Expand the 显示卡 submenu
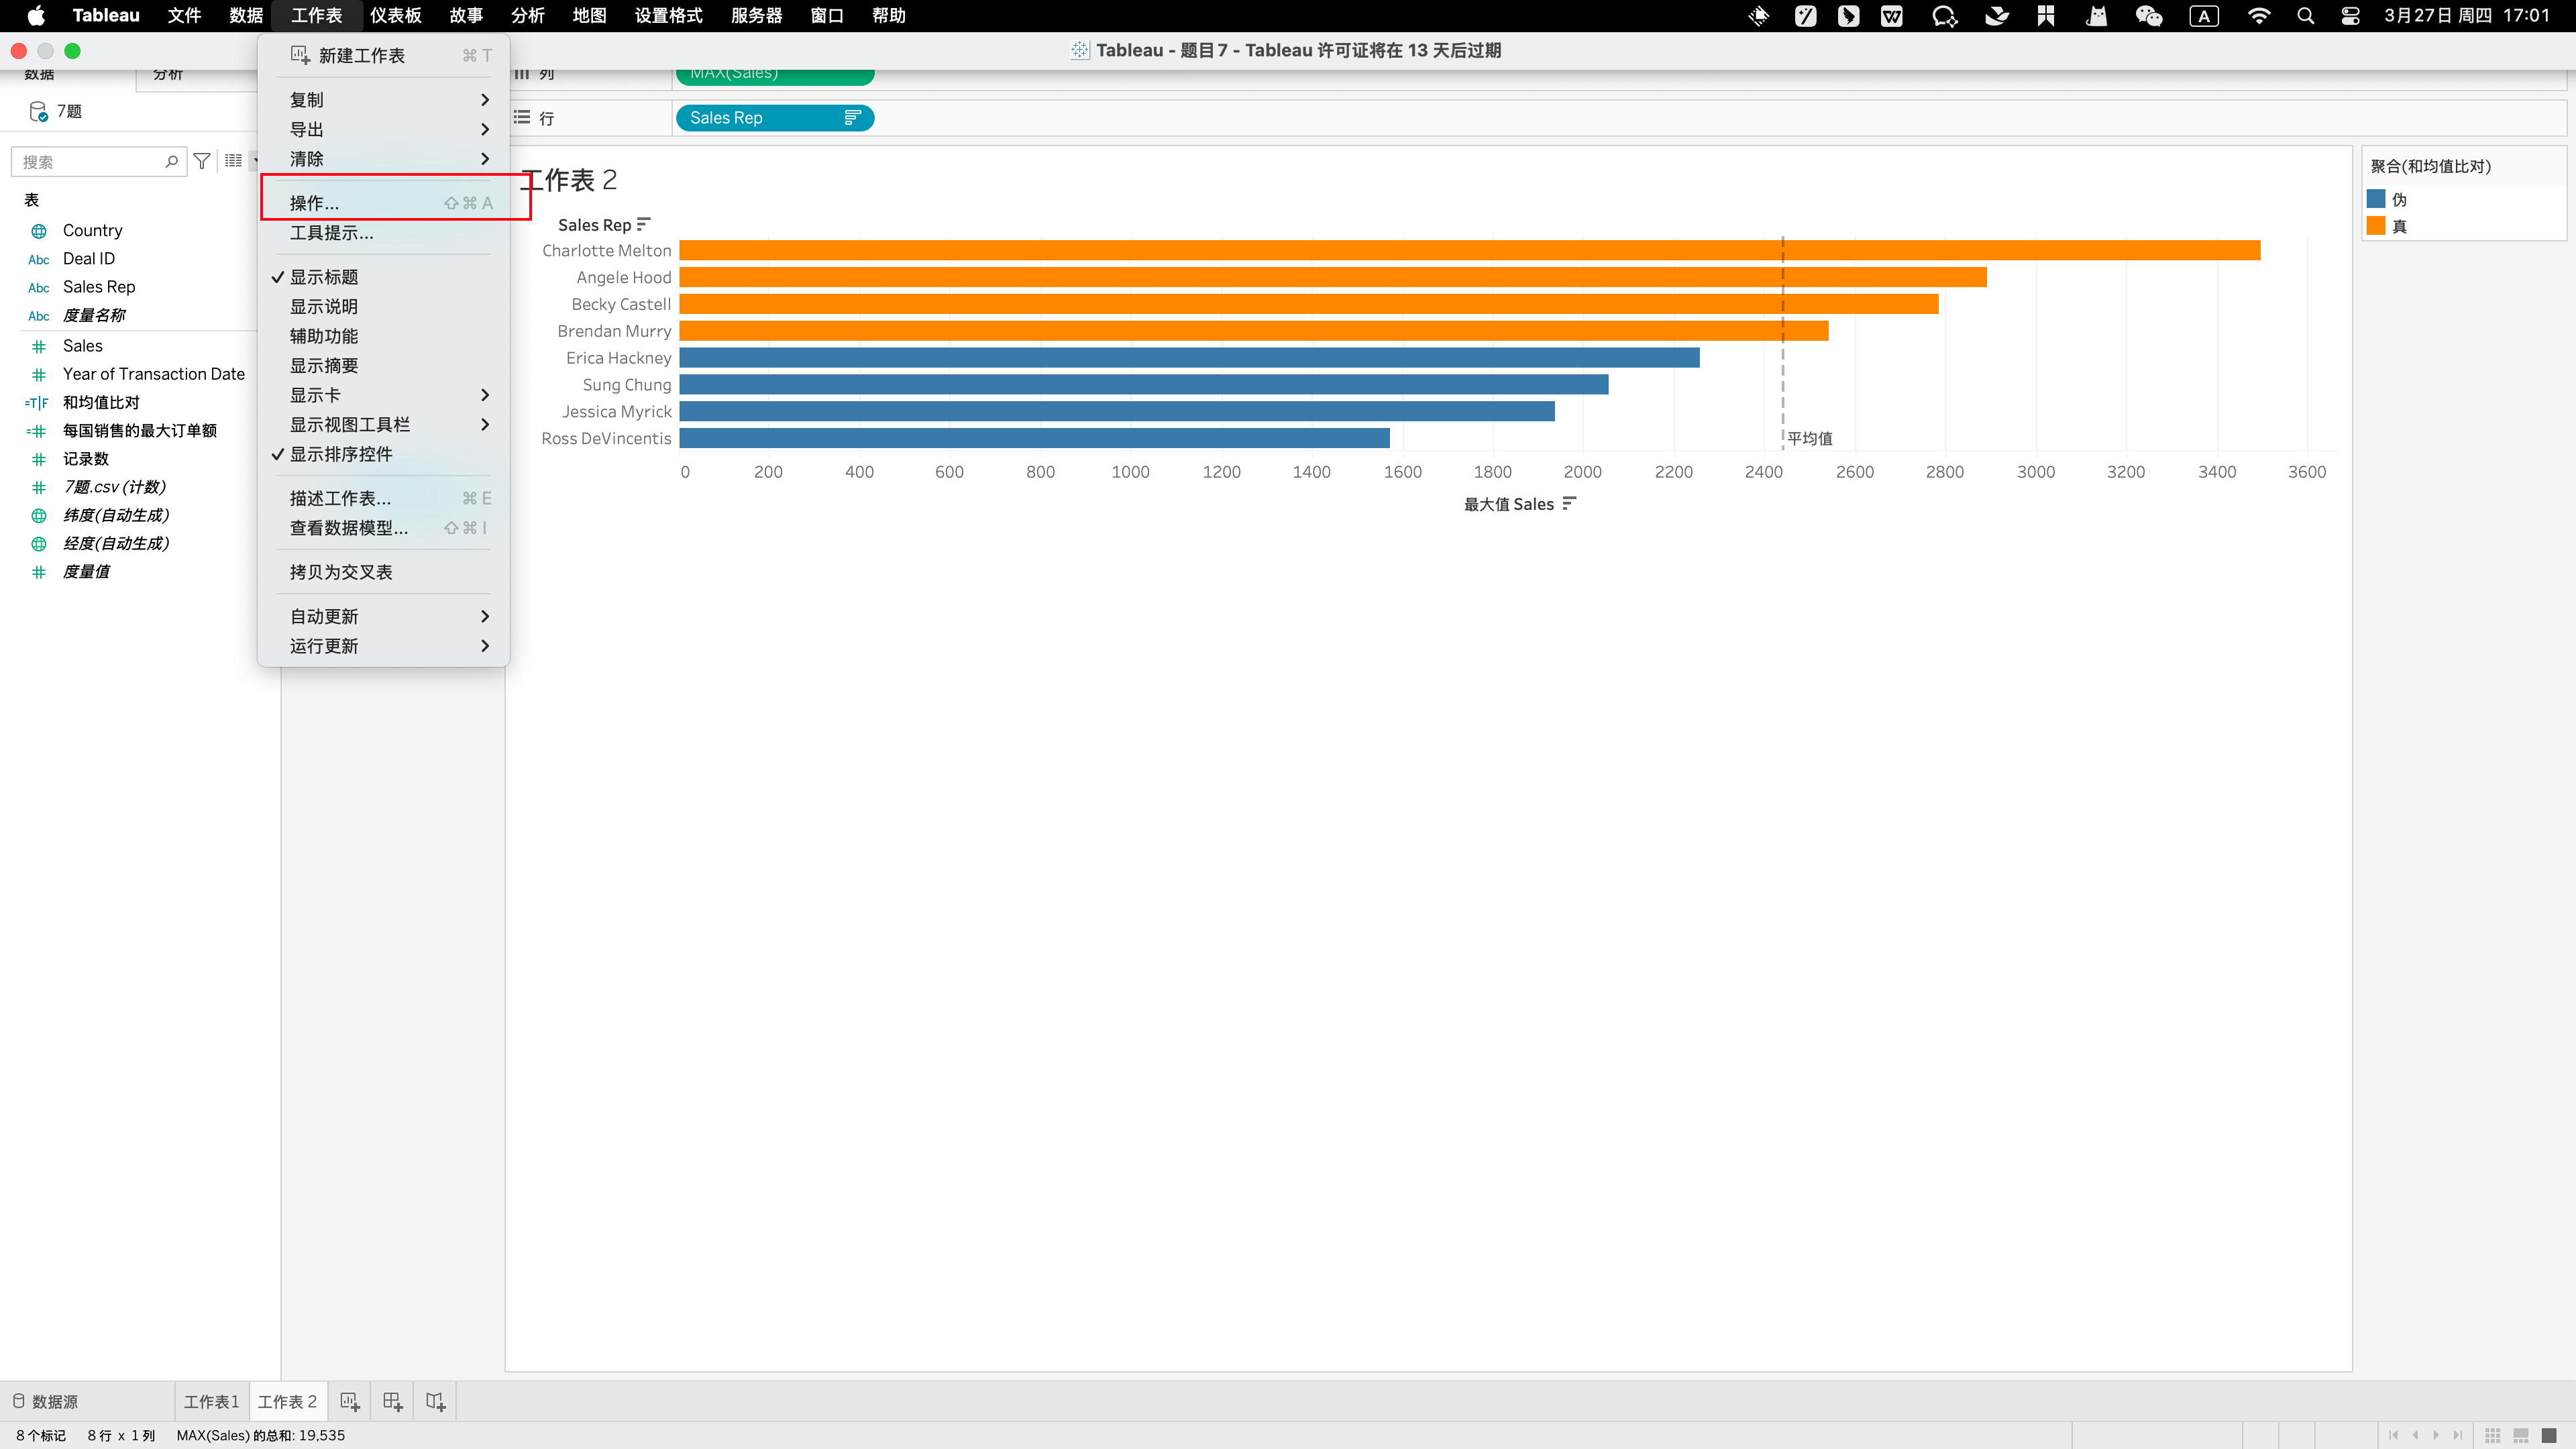This screenshot has width=2576, height=1449. 384,395
